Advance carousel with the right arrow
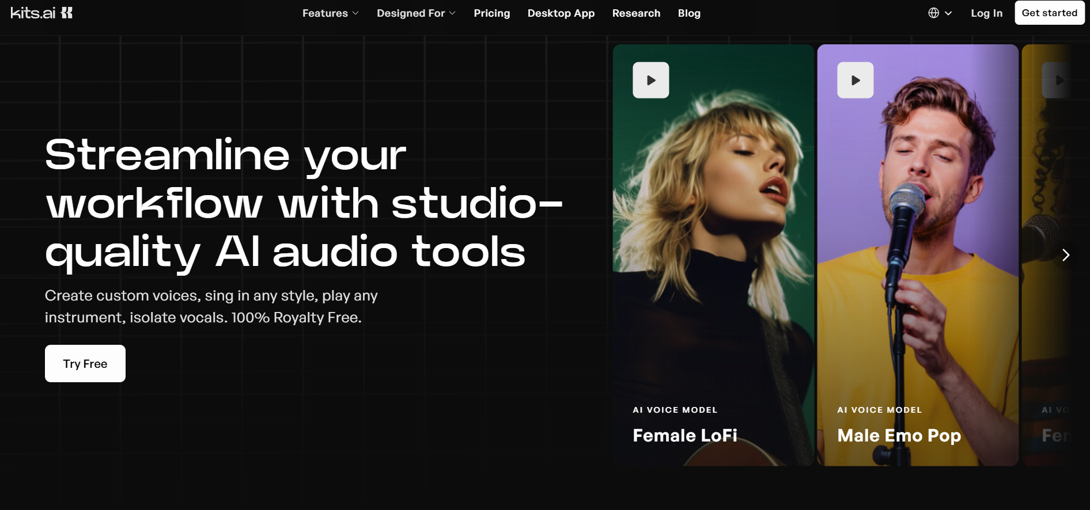The height and width of the screenshot is (510, 1090). pos(1065,255)
